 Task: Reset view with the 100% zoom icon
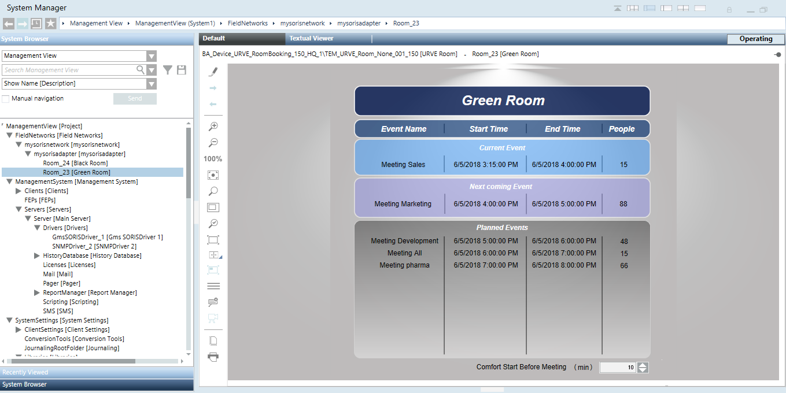(213, 158)
